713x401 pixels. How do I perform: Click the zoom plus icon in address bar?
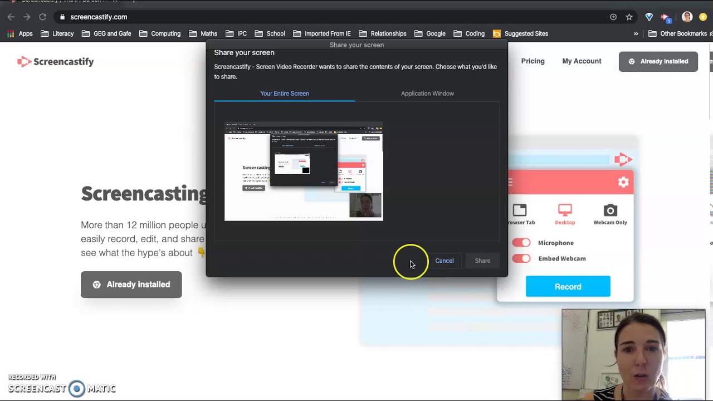[x=613, y=17]
